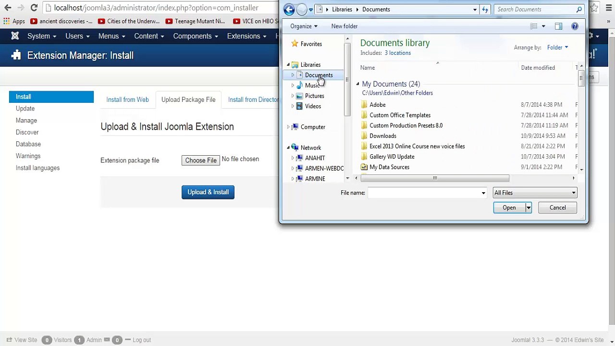615x346 pixels.
Task: Open the Organize dropdown
Action: [x=304, y=26]
